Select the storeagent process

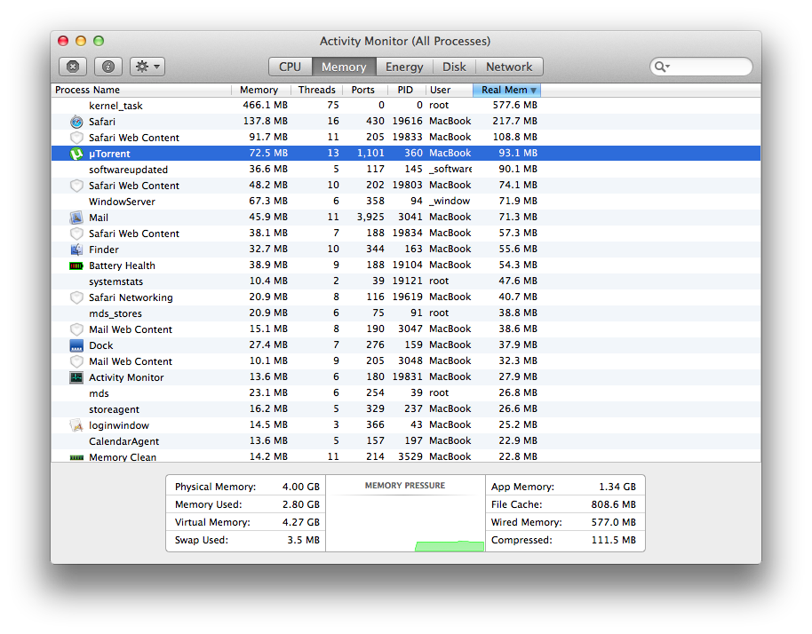[406, 408]
